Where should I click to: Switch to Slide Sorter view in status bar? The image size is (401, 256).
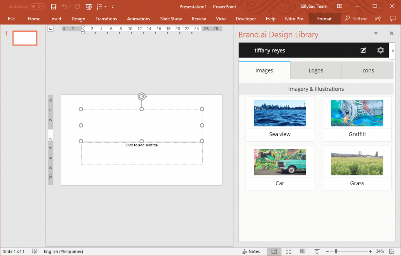[289, 251]
